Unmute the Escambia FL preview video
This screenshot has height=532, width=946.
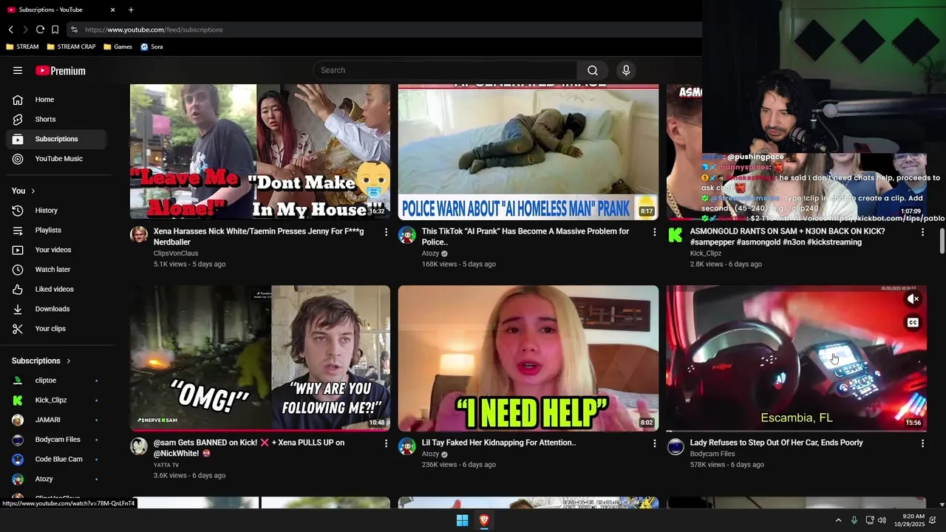[x=913, y=299]
